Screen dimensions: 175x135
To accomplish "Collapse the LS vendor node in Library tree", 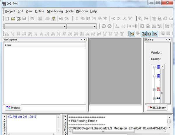I will point(154,99).
